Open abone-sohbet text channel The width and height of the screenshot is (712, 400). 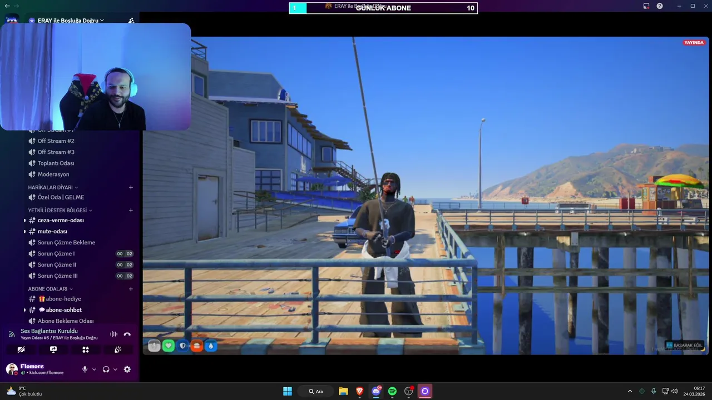81,310
